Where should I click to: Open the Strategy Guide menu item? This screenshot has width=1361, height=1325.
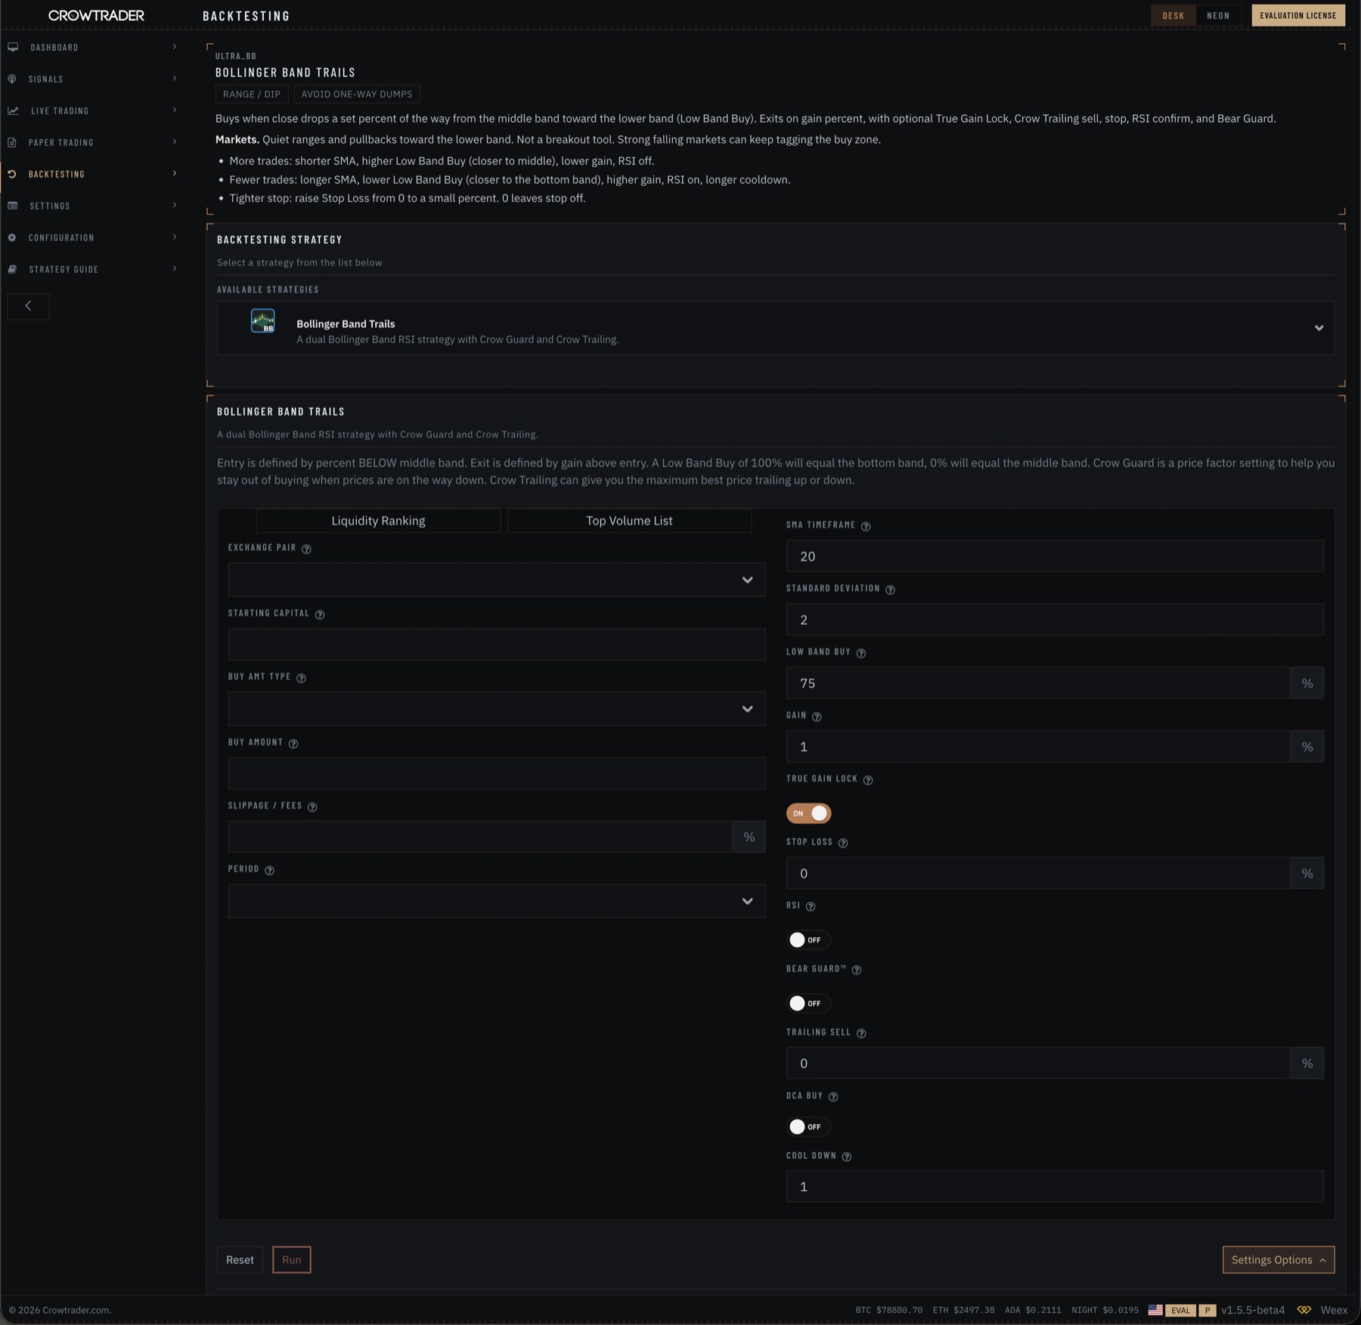(92, 269)
